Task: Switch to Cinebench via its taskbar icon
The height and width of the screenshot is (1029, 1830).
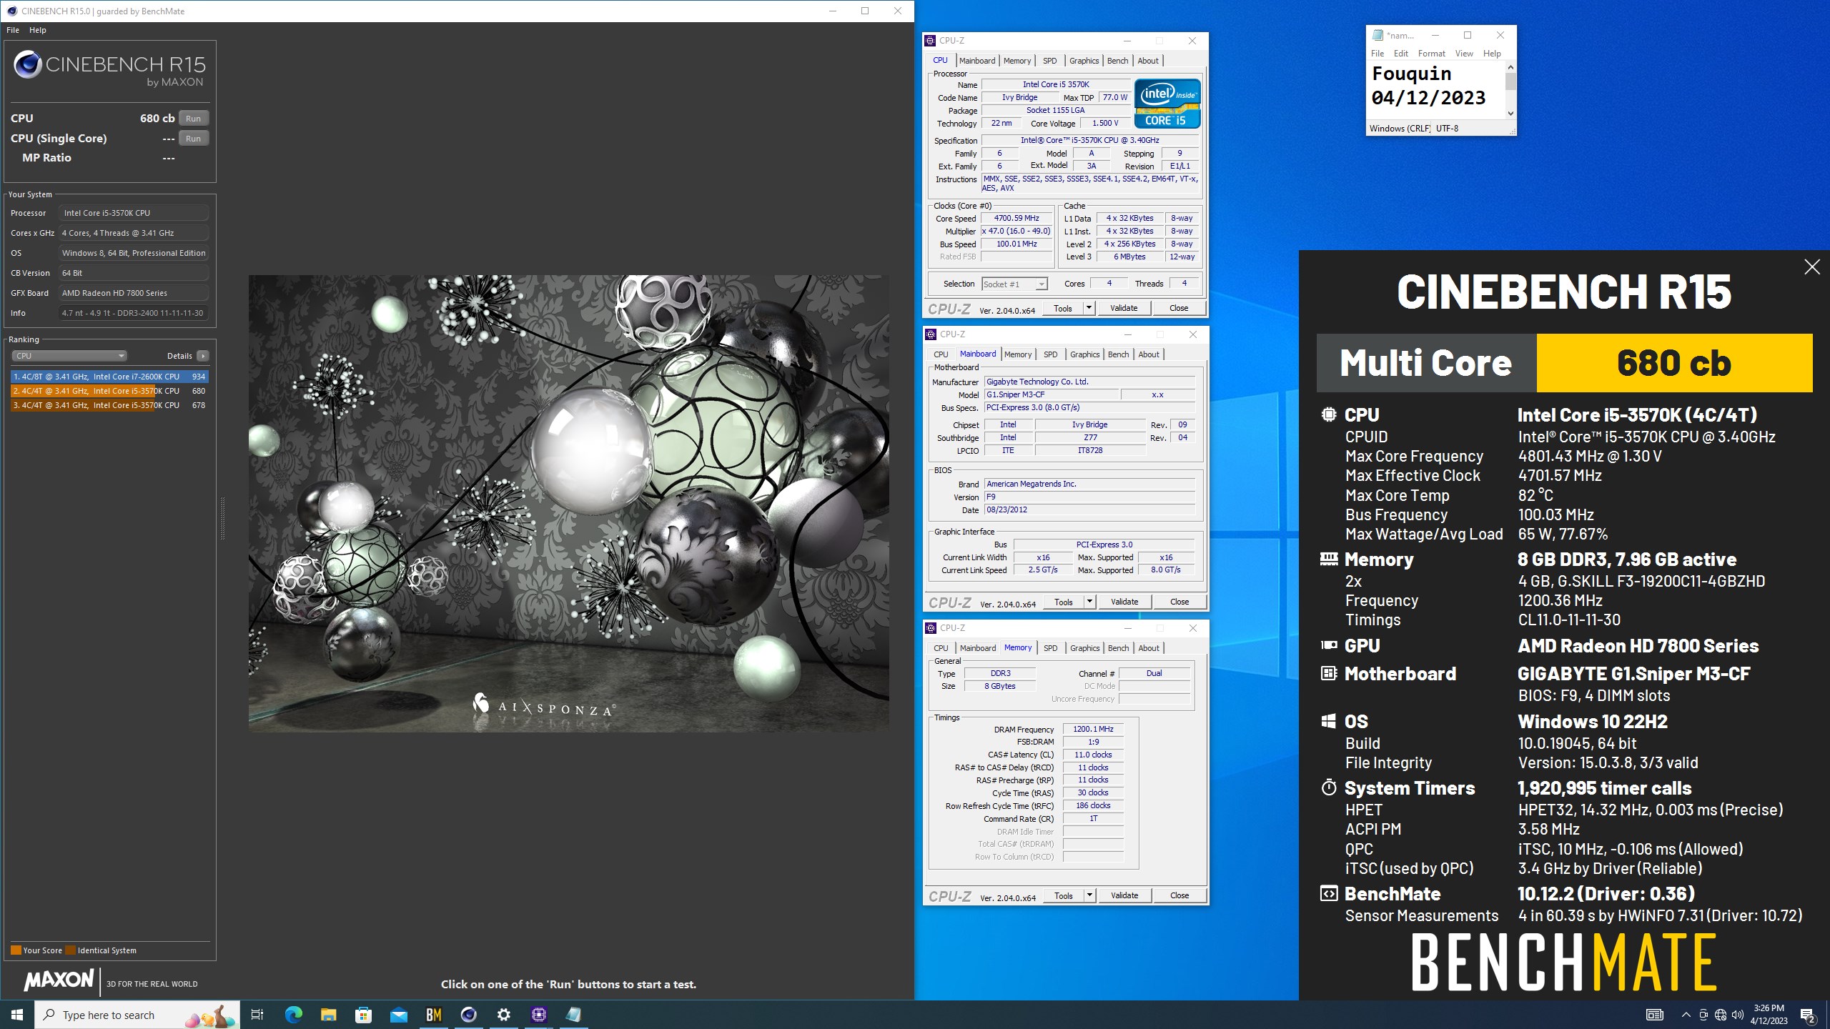Action: 468,1015
